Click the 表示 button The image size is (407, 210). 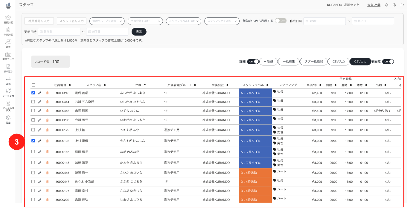pos(139,32)
